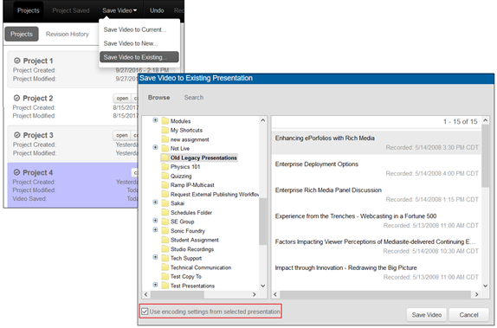The width and height of the screenshot is (497, 328).
Task: Expand the SE Group folder node
Action: click(x=155, y=221)
